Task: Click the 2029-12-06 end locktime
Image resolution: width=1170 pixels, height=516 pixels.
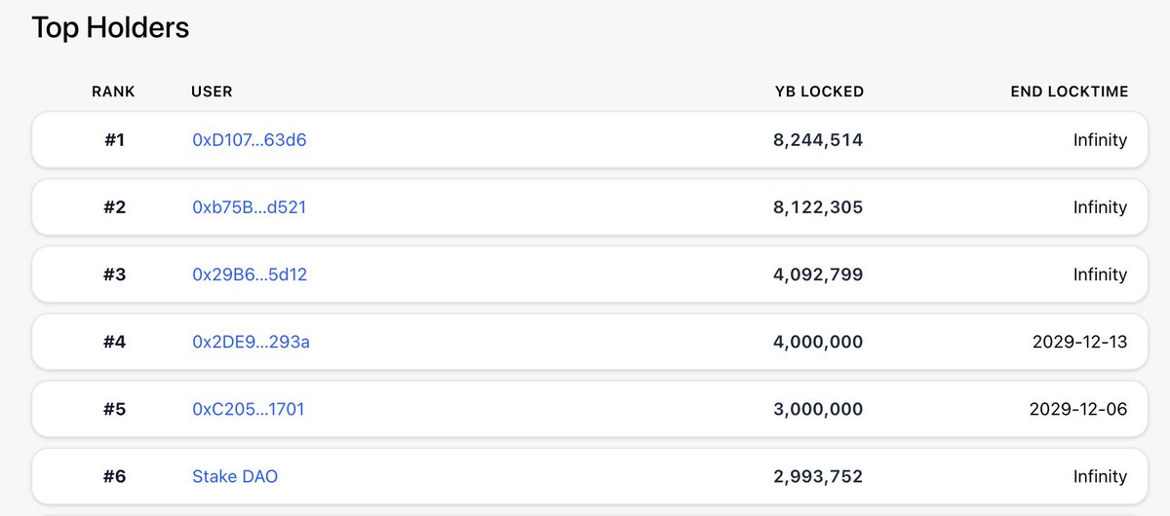Action: click(x=1078, y=409)
